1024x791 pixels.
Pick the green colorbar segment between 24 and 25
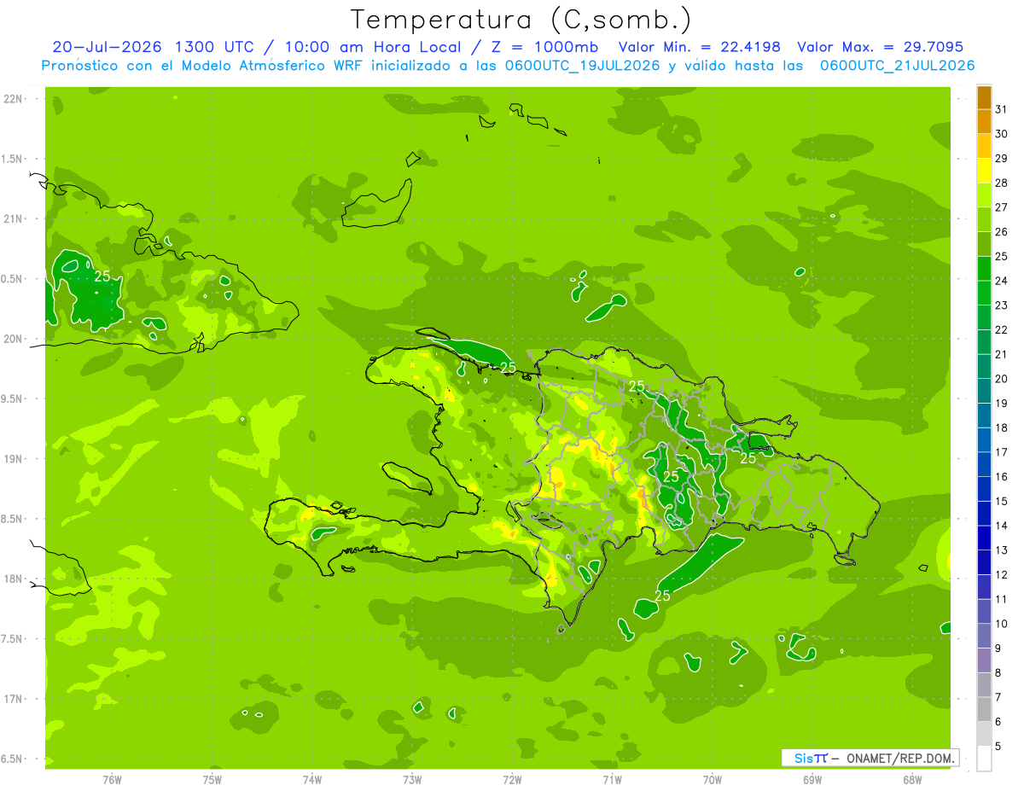(x=984, y=269)
